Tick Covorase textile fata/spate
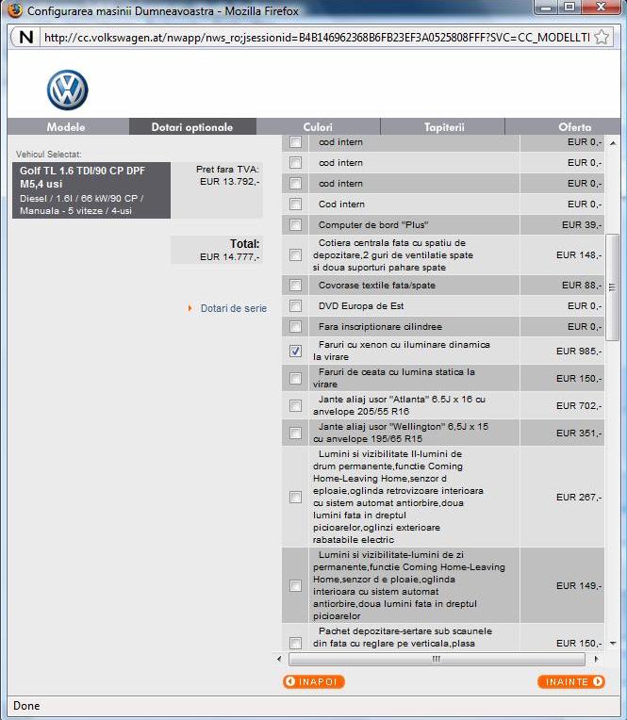The image size is (627, 720). point(295,286)
